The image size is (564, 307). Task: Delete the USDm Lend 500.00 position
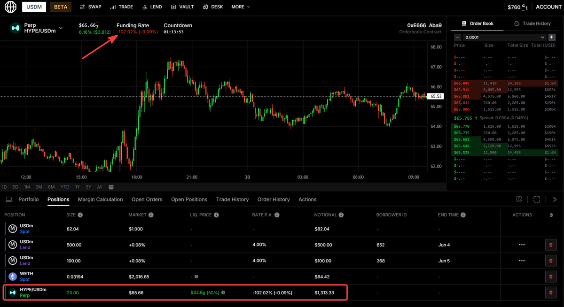pos(551,245)
